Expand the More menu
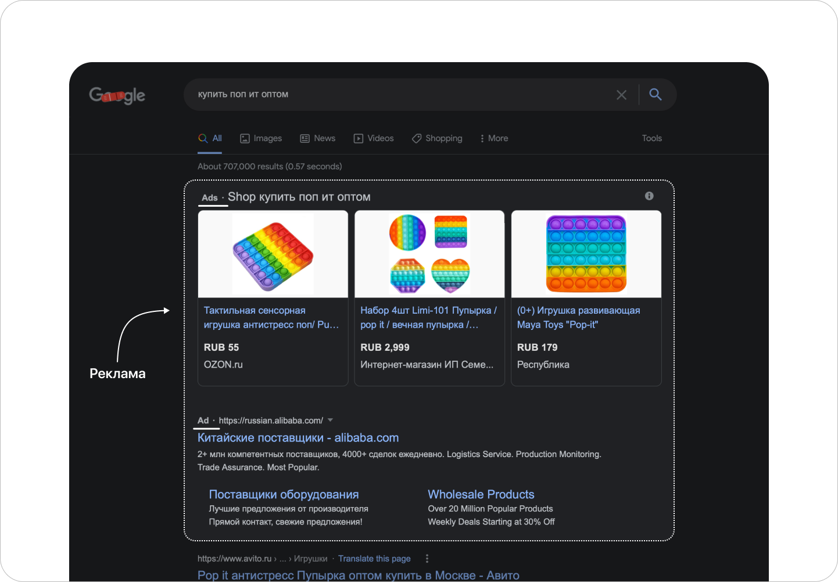 pos(494,138)
